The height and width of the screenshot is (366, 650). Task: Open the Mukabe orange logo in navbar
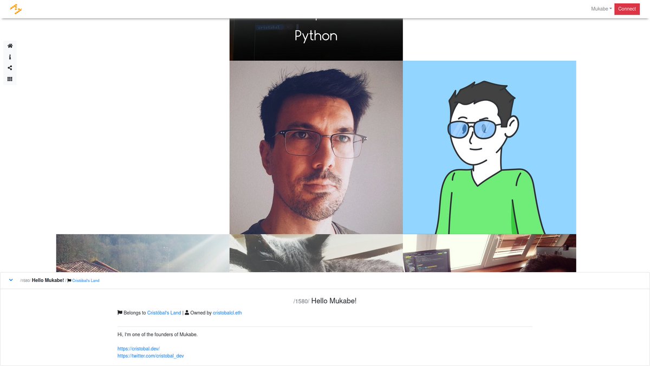tap(16, 9)
